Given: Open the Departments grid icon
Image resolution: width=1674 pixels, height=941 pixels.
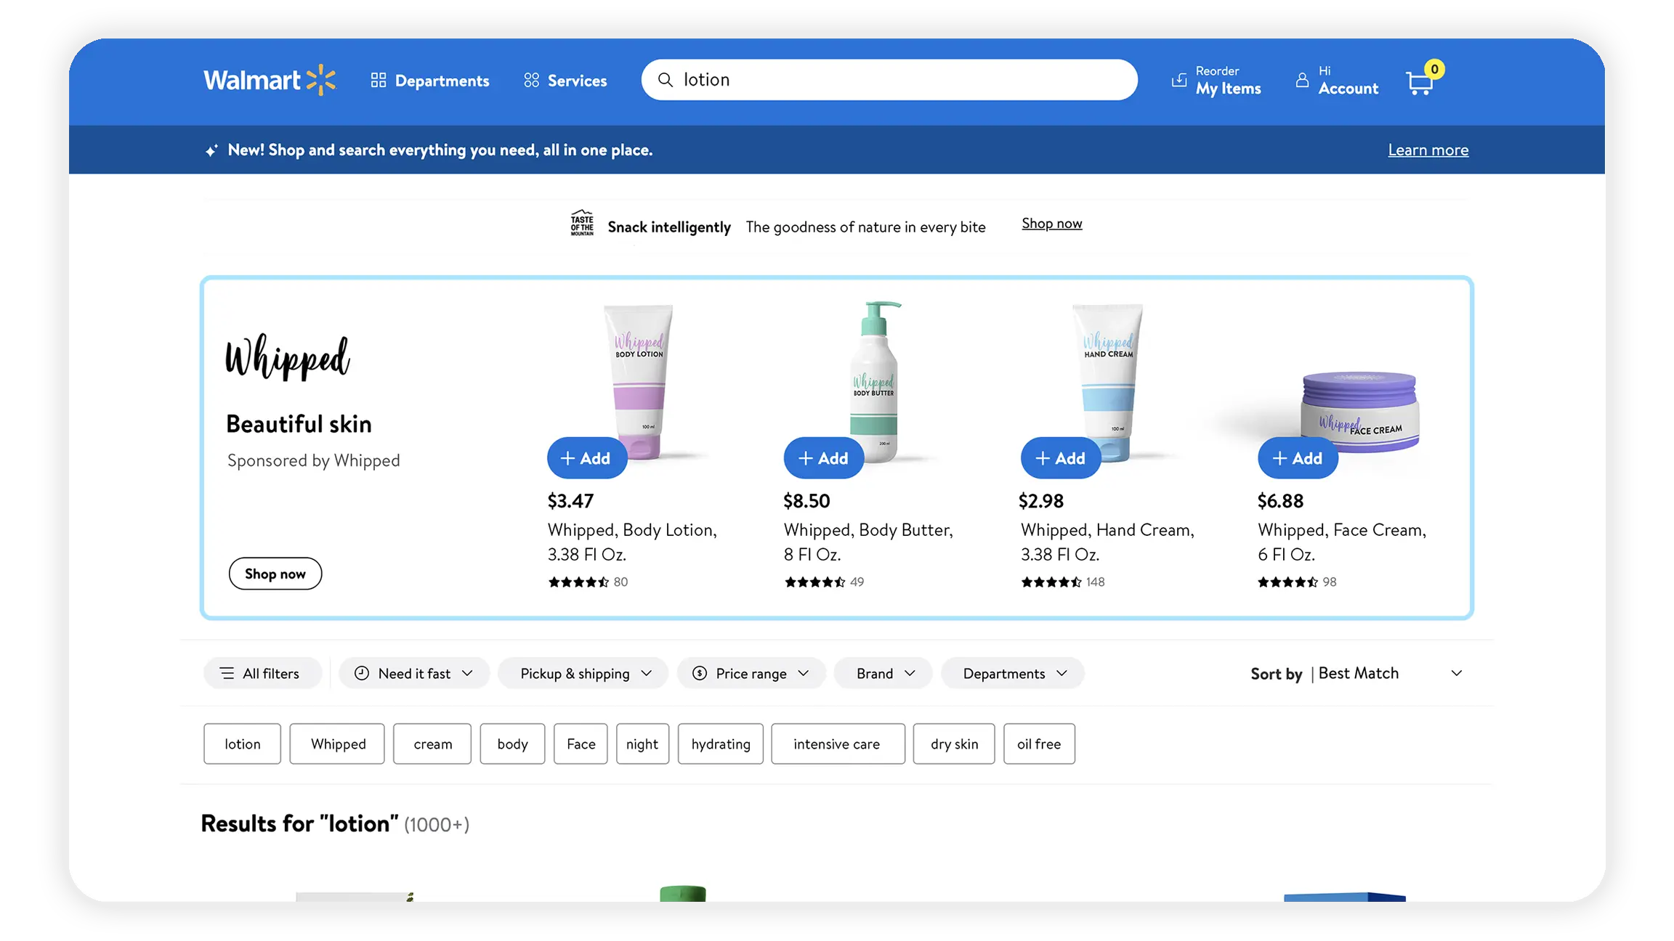Looking at the screenshot, I should point(379,80).
